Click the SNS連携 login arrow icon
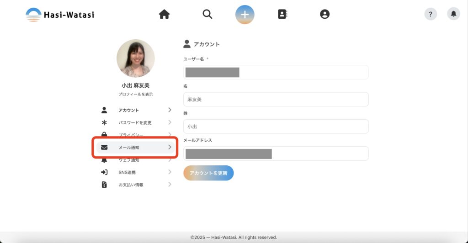Viewport: 468px width, 243px height. pos(104,172)
